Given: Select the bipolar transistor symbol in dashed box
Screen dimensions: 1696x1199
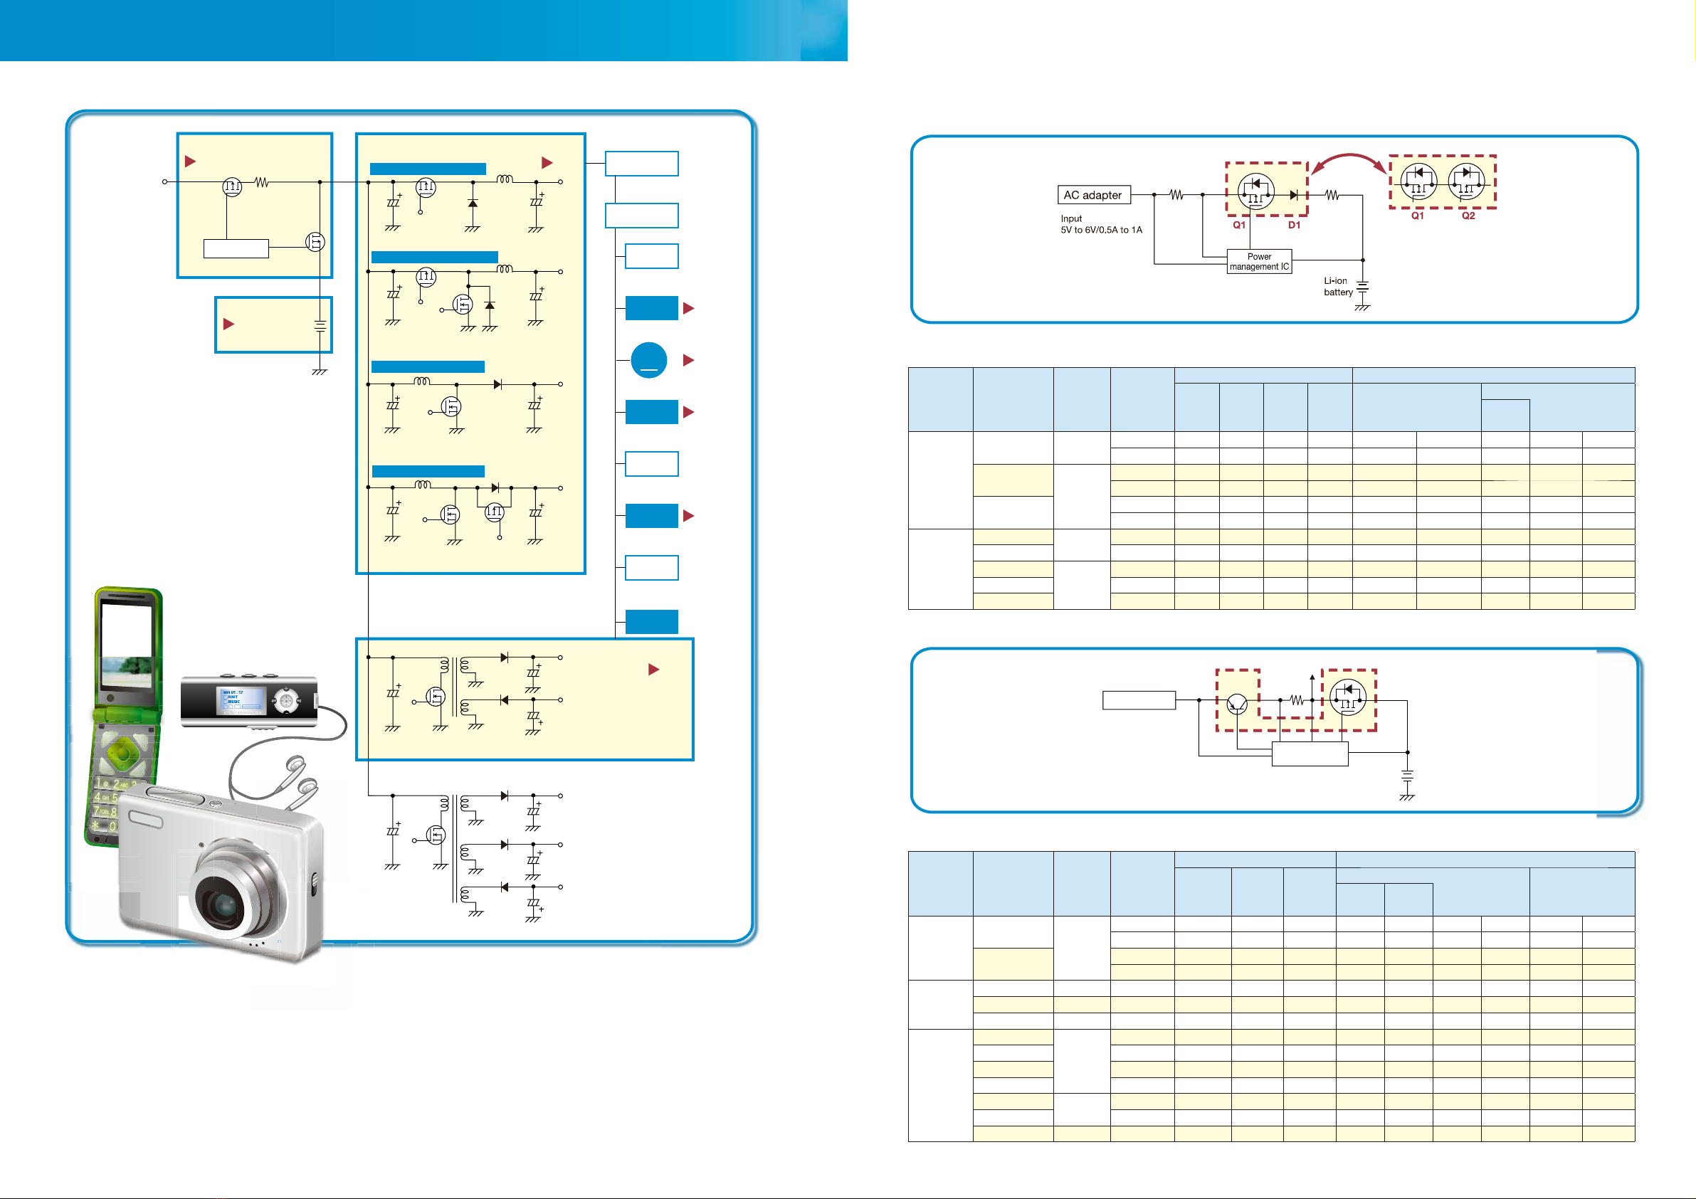Looking at the screenshot, I should tap(1236, 704).
